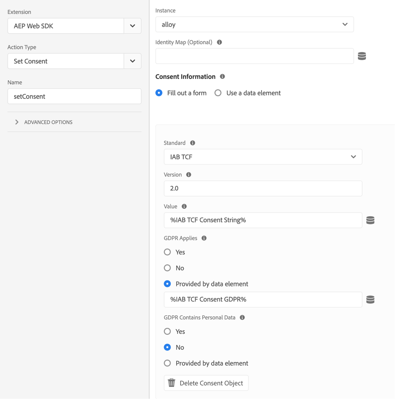The height and width of the screenshot is (400, 395).
Task: Click info icon for GDPR Contains Personal Data
Action: (242, 317)
